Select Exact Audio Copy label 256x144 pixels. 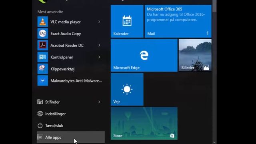[66, 34]
